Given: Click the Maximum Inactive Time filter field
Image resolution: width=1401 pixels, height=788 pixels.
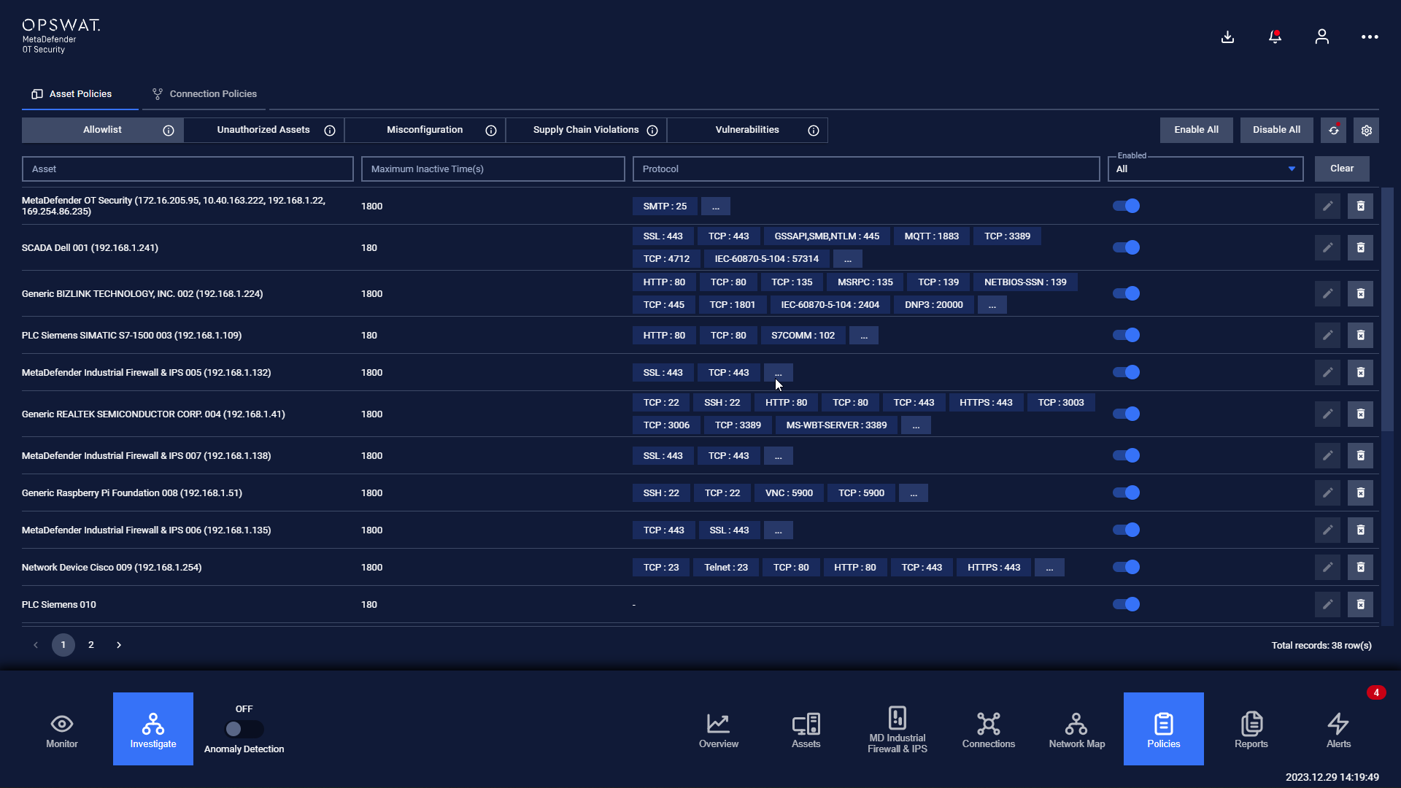Looking at the screenshot, I should (493, 169).
